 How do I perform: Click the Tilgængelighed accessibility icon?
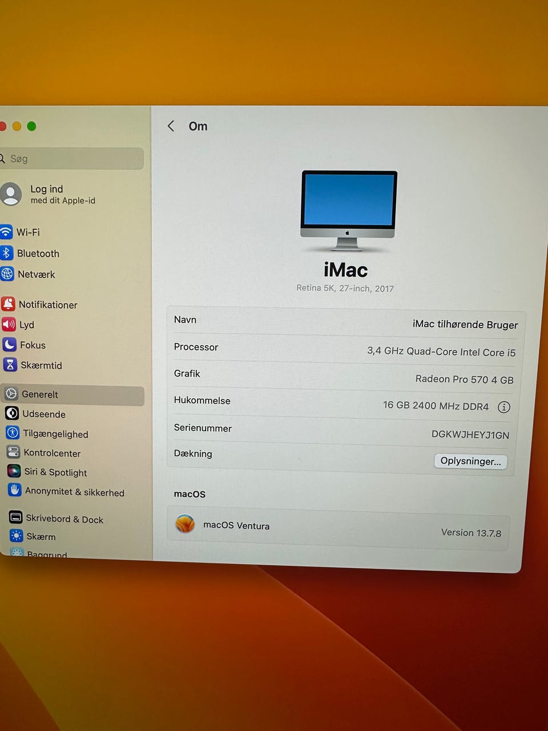[x=13, y=433]
